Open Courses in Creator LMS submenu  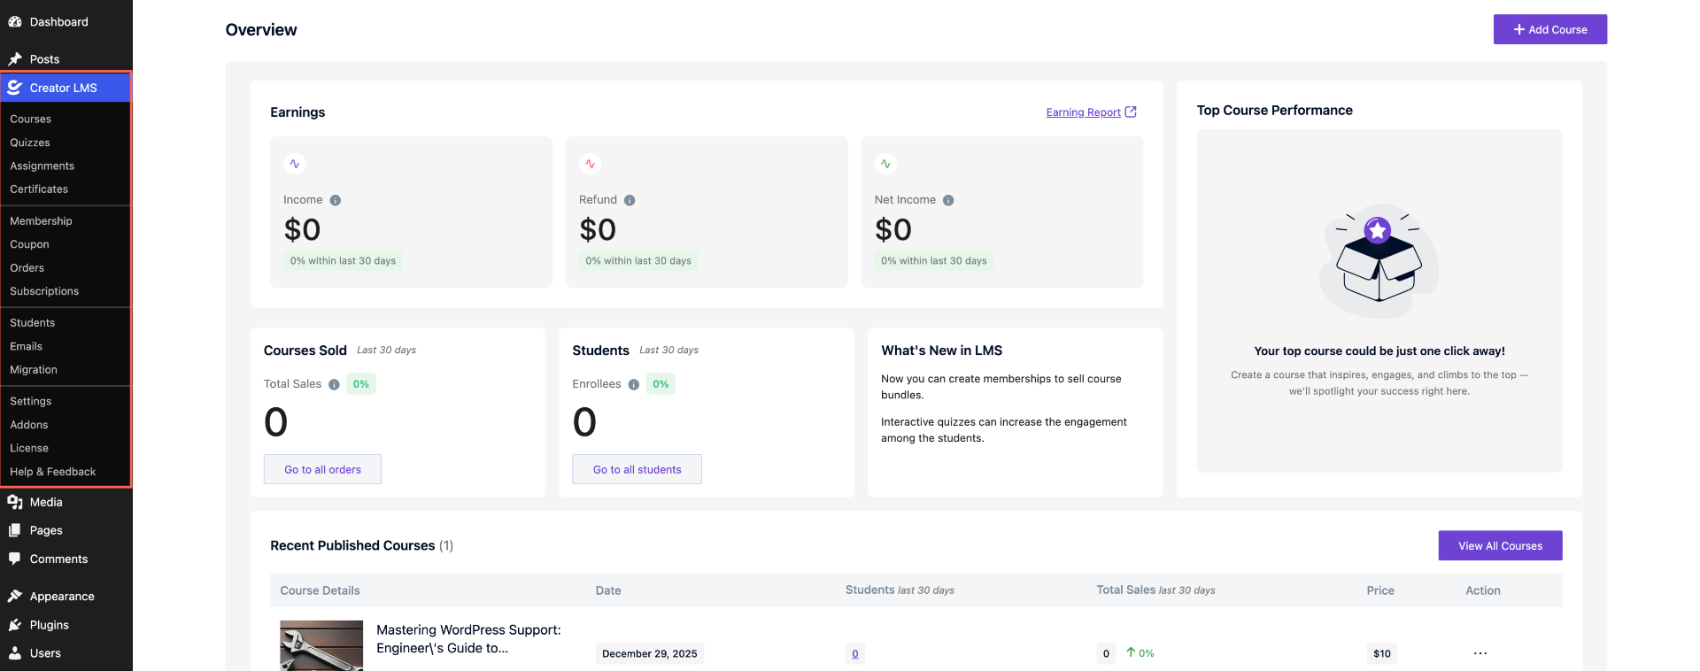click(x=31, y=119)
